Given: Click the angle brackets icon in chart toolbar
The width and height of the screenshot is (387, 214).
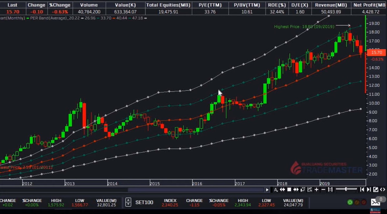Looking at the screenshot, I should click(x=383, y=189).
